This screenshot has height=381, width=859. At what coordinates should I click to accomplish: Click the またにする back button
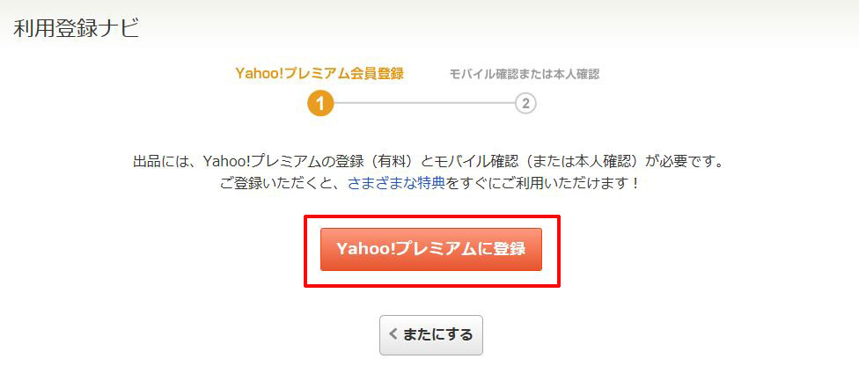pos(431,335)
